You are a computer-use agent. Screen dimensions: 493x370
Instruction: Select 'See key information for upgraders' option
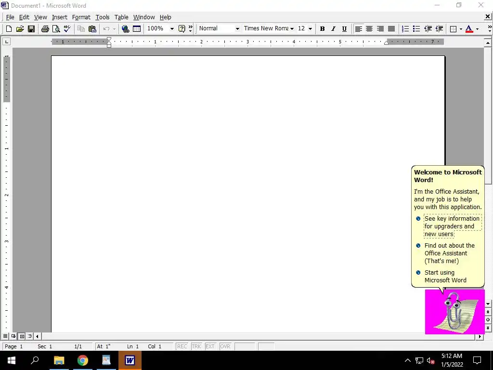coord(452,226)
